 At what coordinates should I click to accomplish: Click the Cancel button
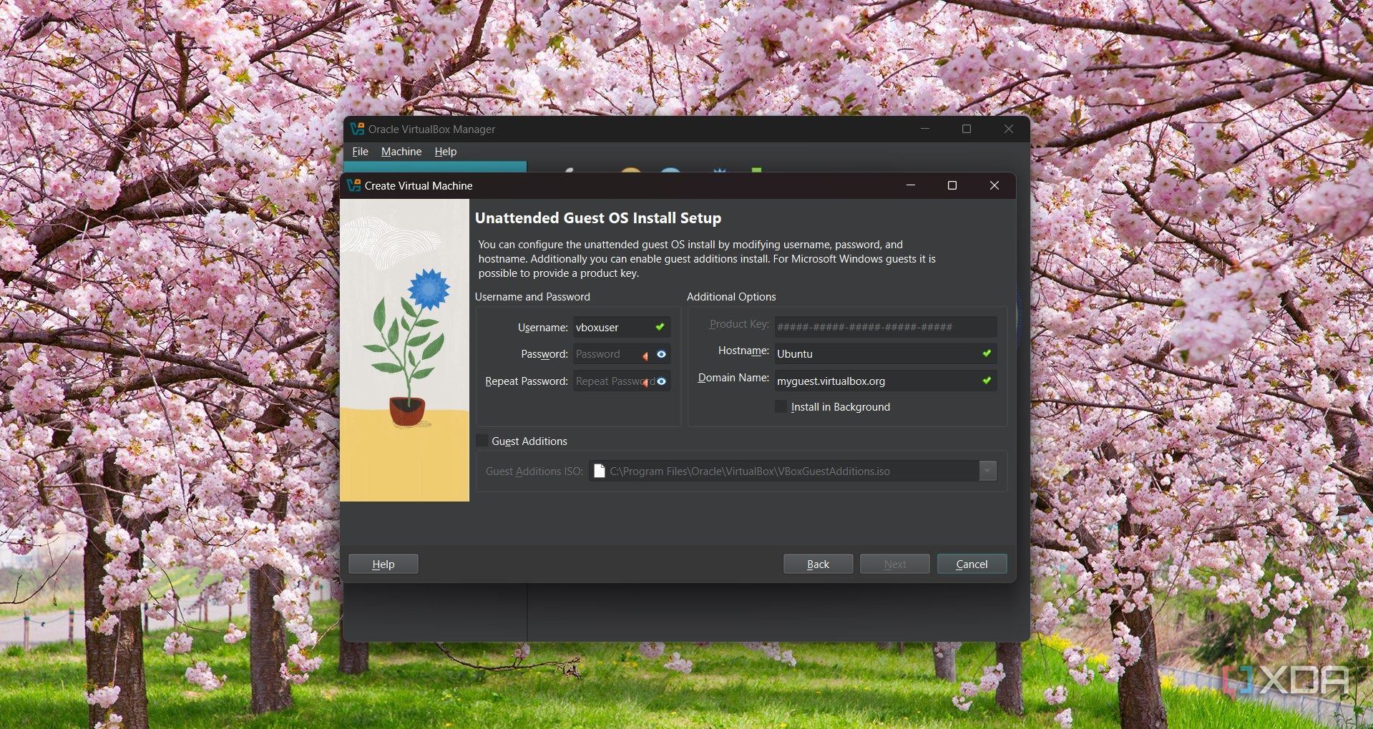coord(972,564)
